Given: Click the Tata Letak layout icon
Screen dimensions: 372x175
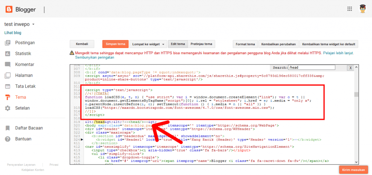Looking at the screenshot, I should click(8, 86).
